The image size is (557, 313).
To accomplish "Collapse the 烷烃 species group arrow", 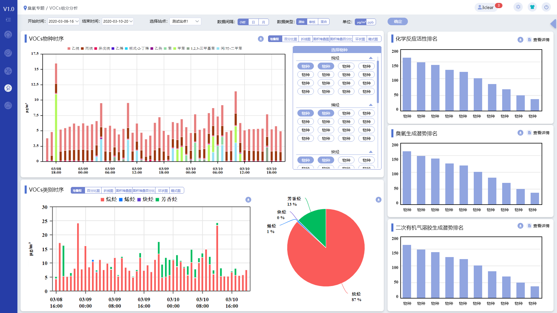I will [x=371, y=58].
